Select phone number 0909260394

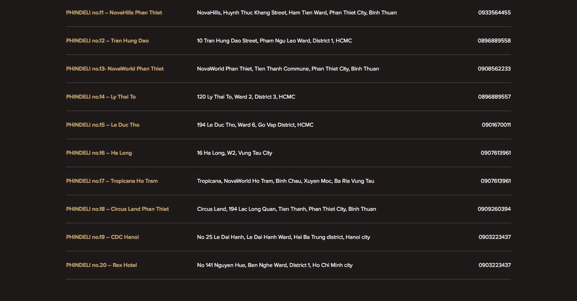click(494, 209)
